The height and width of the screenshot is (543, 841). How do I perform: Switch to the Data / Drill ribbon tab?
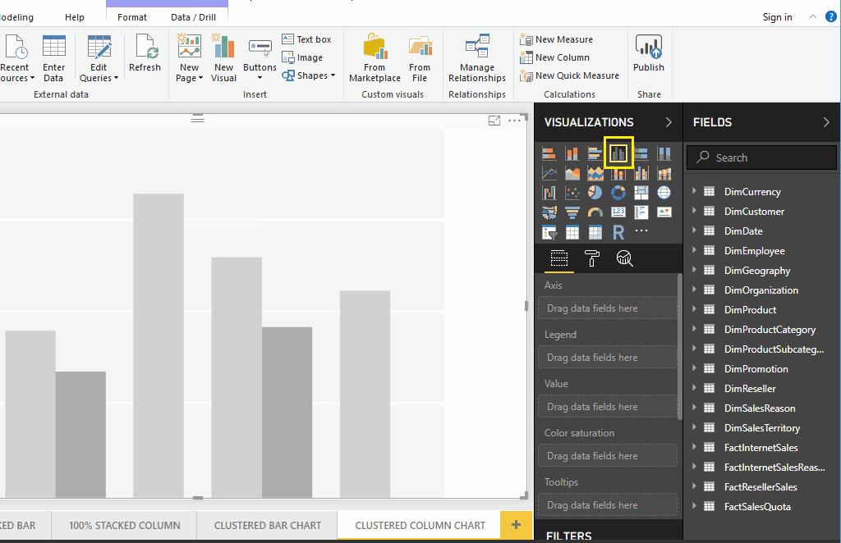[193, 16]
